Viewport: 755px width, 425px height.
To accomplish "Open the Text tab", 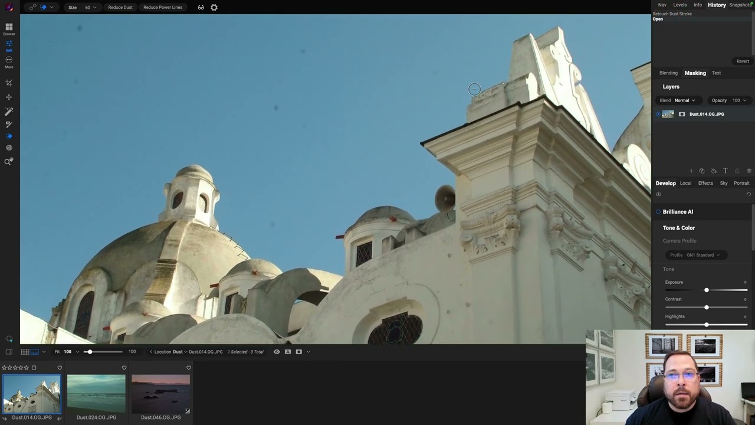I will tap(716, 73).
